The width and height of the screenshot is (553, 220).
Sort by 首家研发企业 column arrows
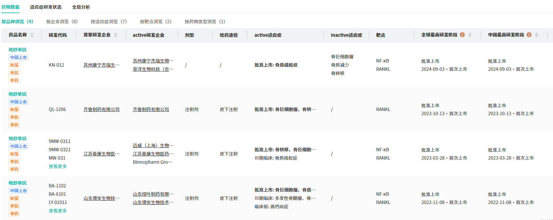[x=116, y=35]
